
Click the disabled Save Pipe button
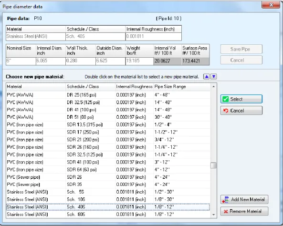(x=241, y=49)
